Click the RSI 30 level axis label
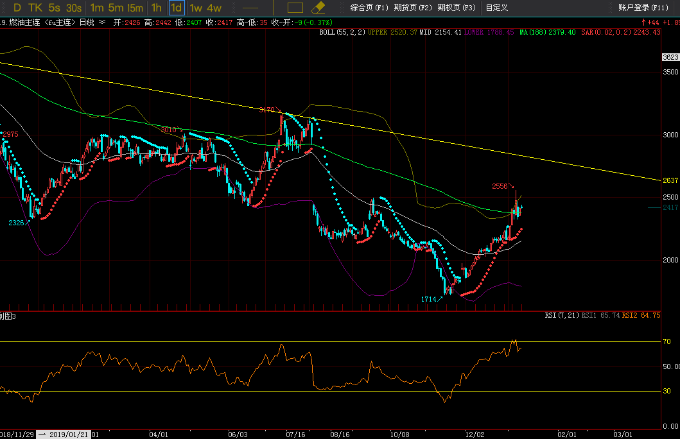 667,391
